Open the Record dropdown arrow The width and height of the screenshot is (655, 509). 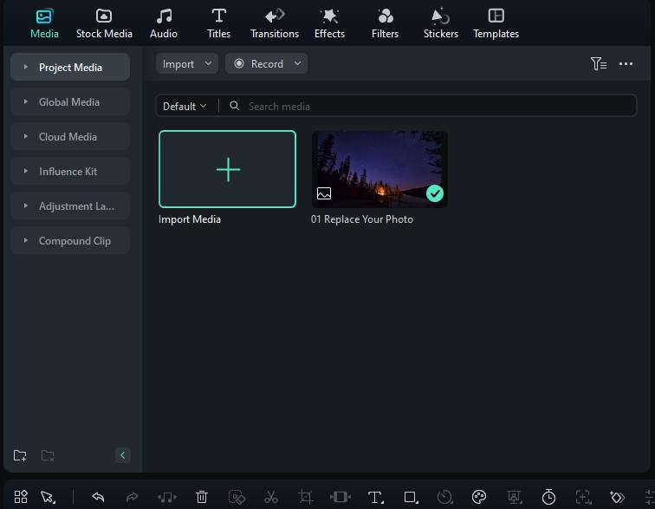click(297, 63)
